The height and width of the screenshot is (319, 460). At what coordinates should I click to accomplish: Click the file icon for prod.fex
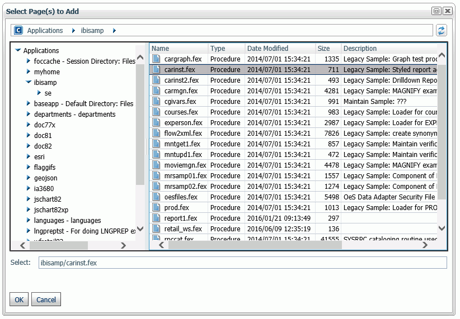tap(156, 207)
